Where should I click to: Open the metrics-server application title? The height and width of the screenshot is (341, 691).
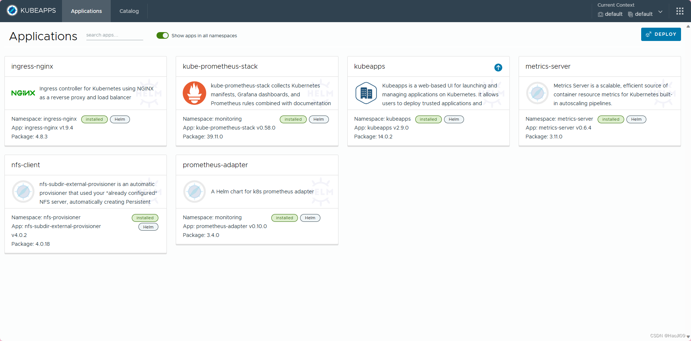coord(548,66)
